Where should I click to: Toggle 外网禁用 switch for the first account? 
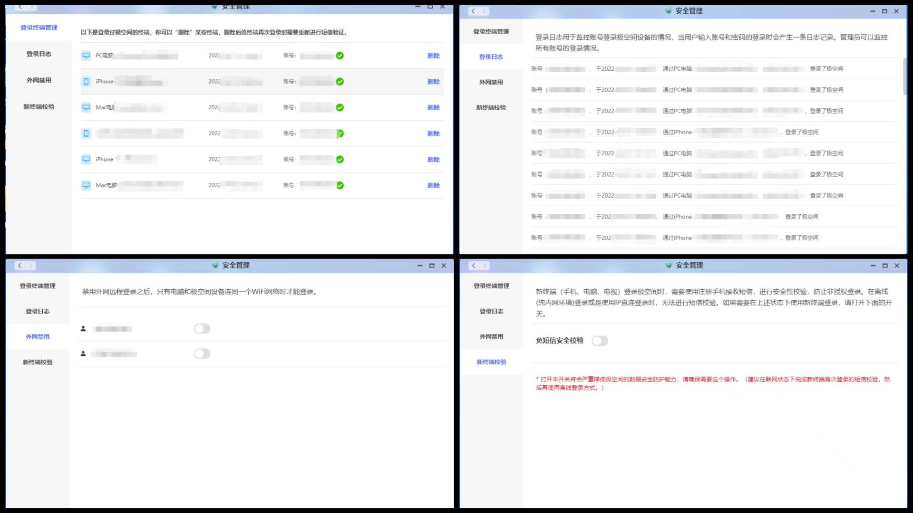point(202,329)
